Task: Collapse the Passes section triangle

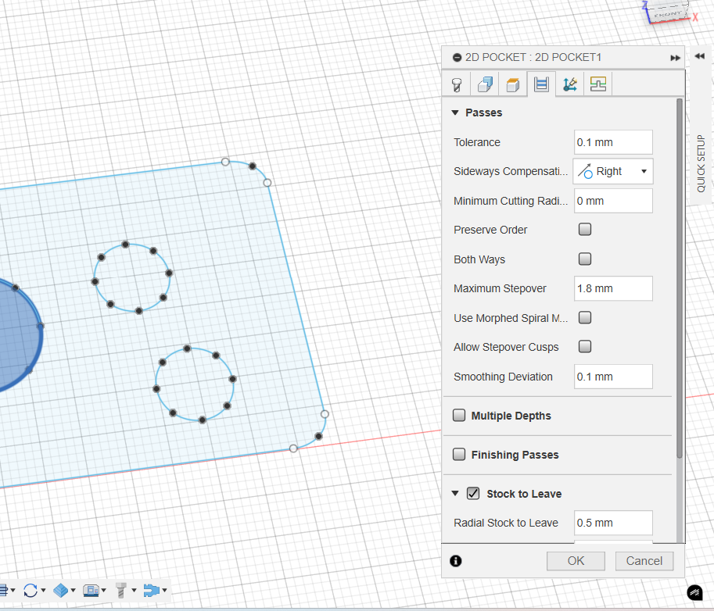Action: [x=455, y=113]
